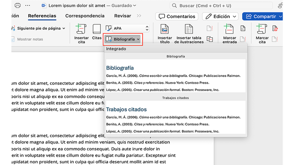Toggle the Bibliografía dropdown button
The width and height of the screenshot is (294, 165).
(123, 39)
